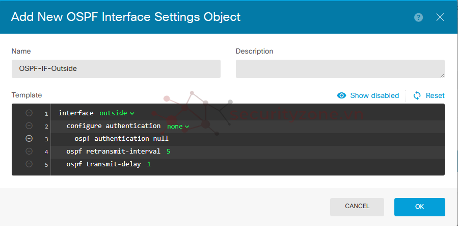Click the help question mark icon
This screenshot has width=458, height=226.
click(x=418, y=17)
